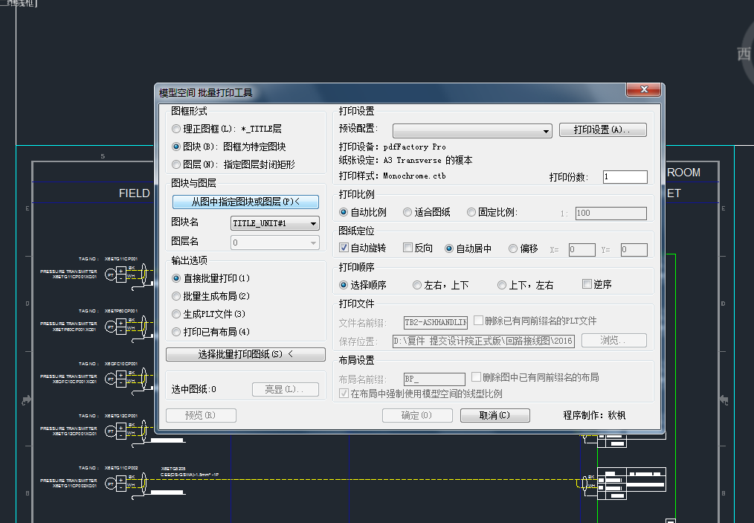Click the 打印设备: pdfFactory Pro text
The image size is (754, 523).
[393, 147]
